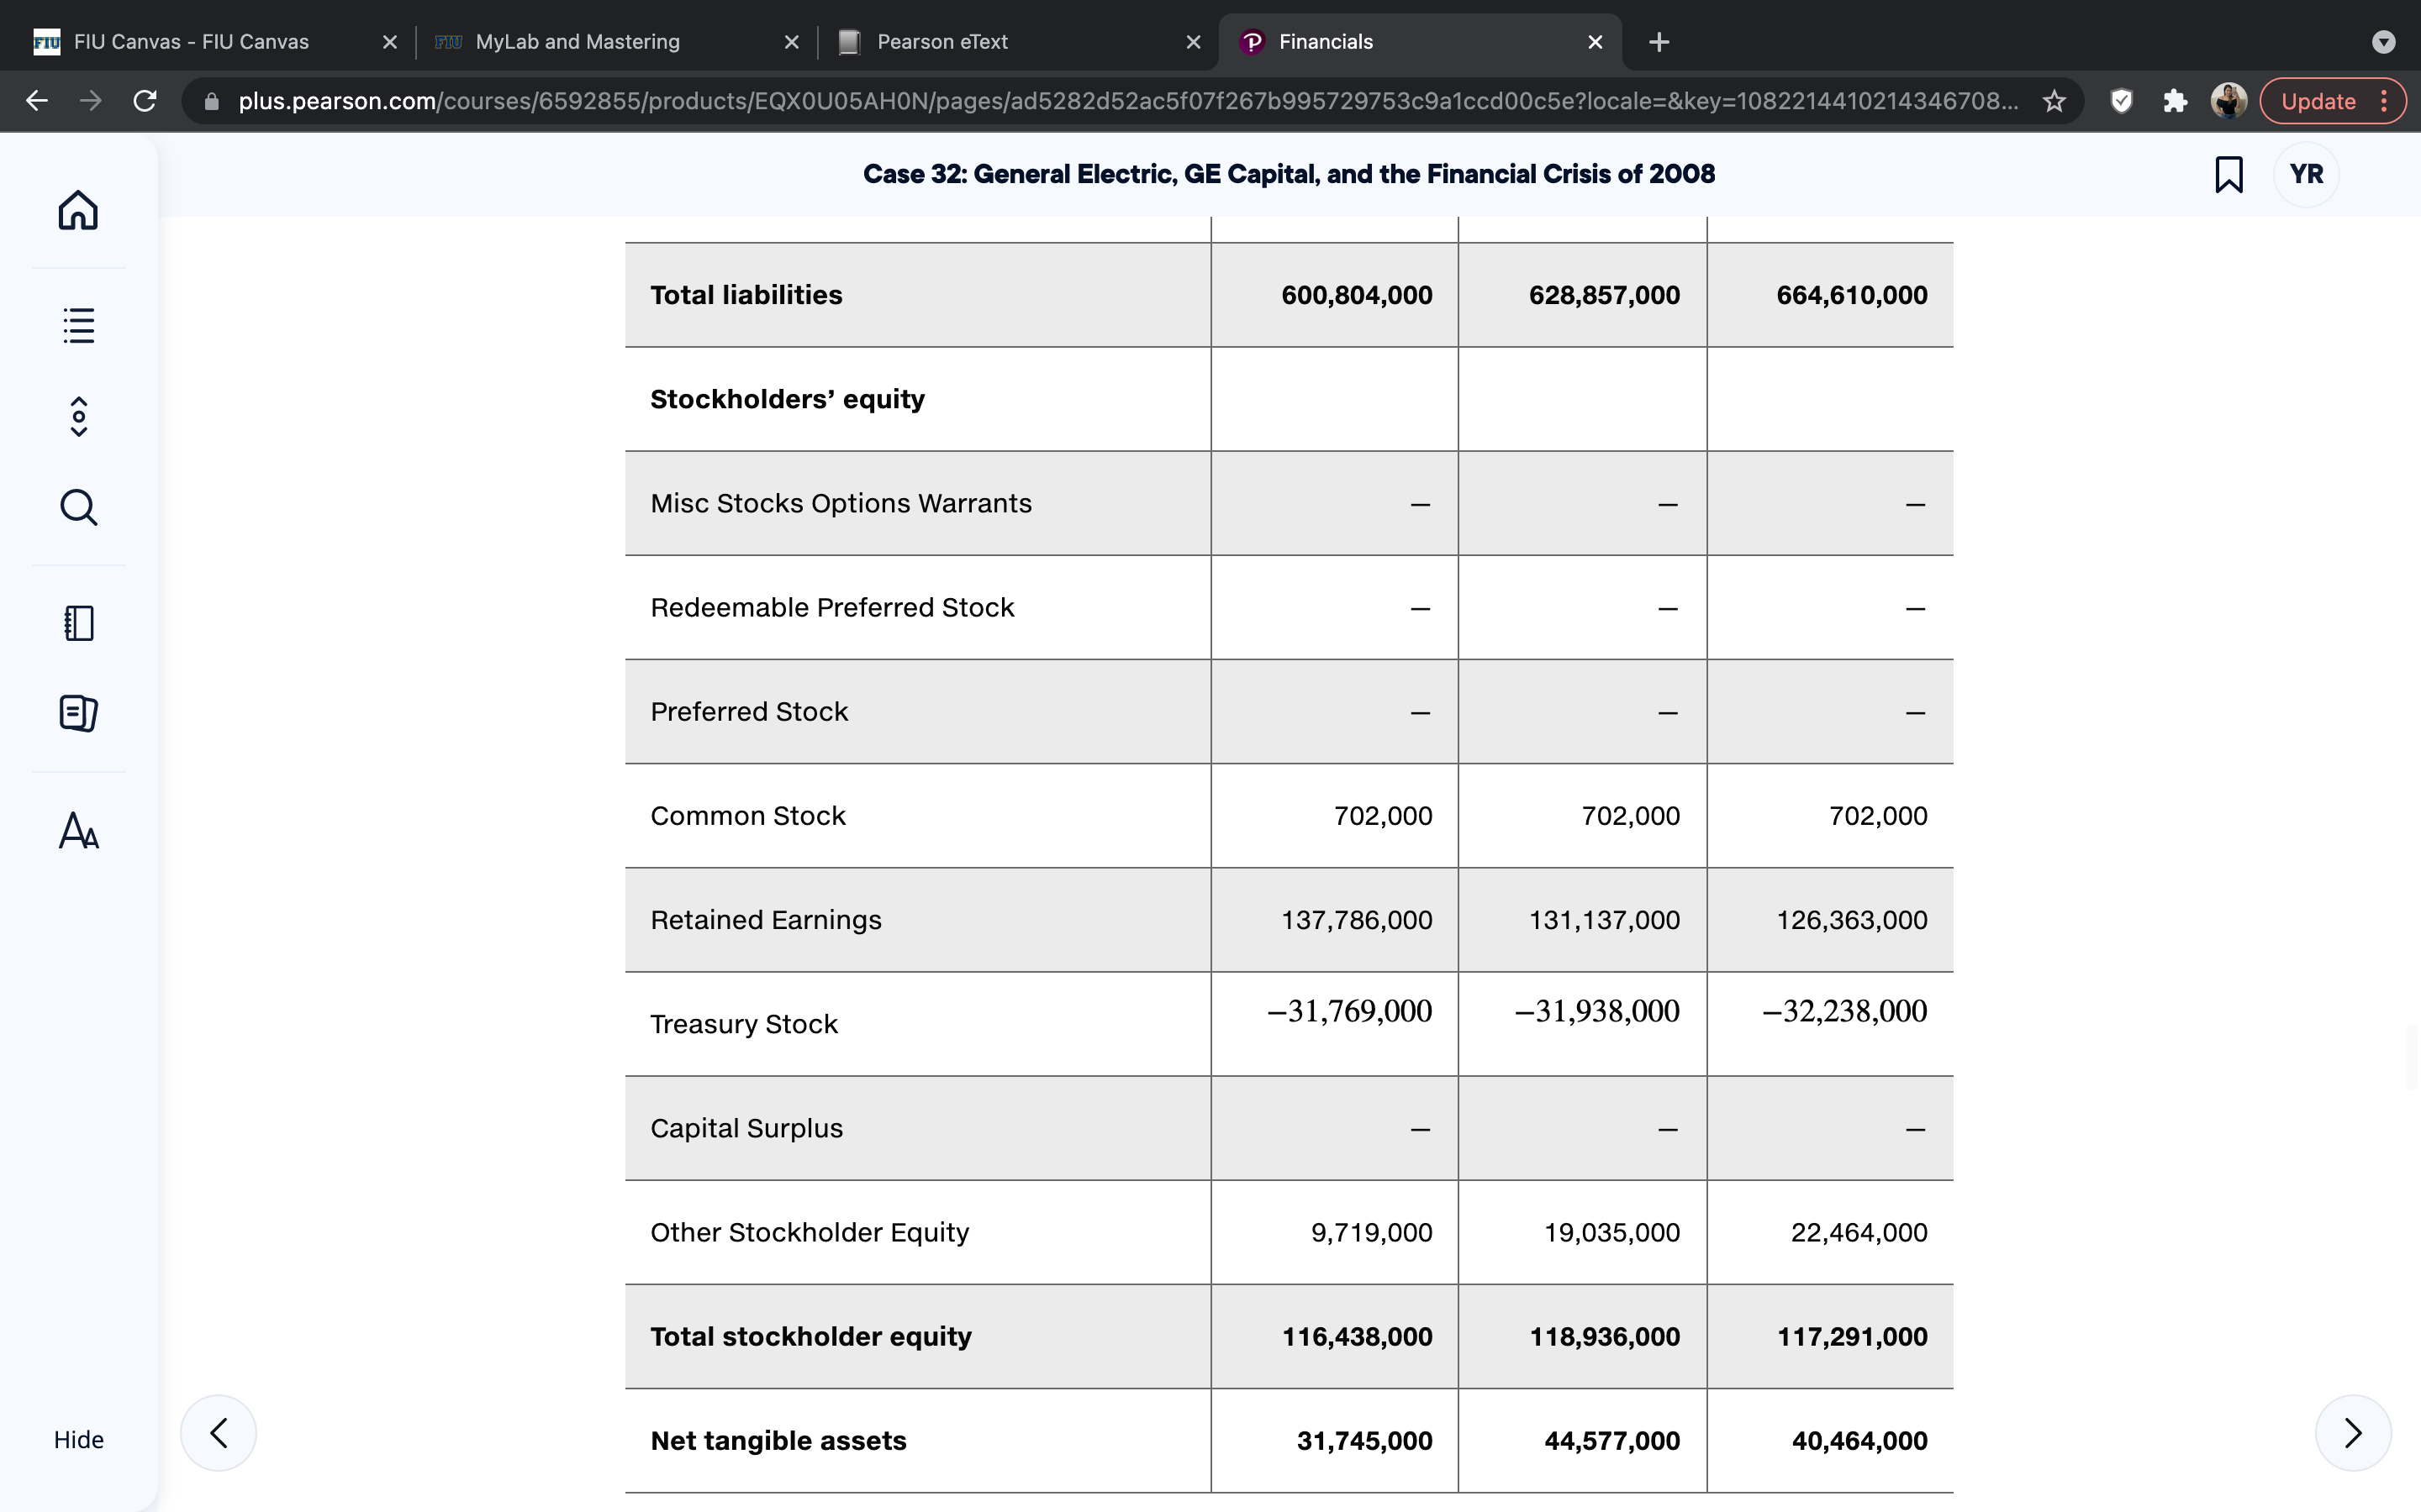Open the search magnifier in sidebar

tap(78, 507)
